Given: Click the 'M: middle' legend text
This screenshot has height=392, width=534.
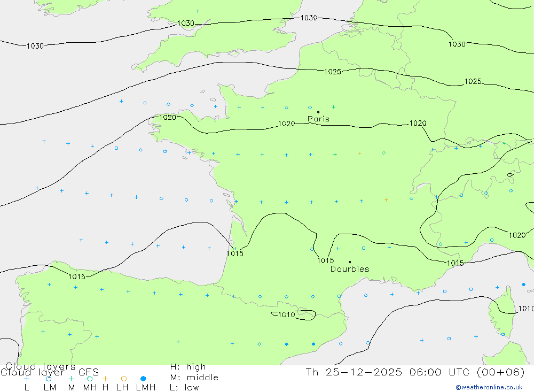Looking at the screenshot, I should point(194,378).
